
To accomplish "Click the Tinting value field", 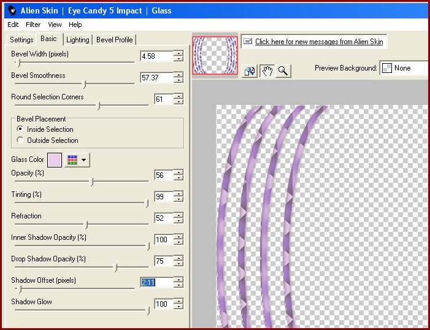I will pos(164,196).
